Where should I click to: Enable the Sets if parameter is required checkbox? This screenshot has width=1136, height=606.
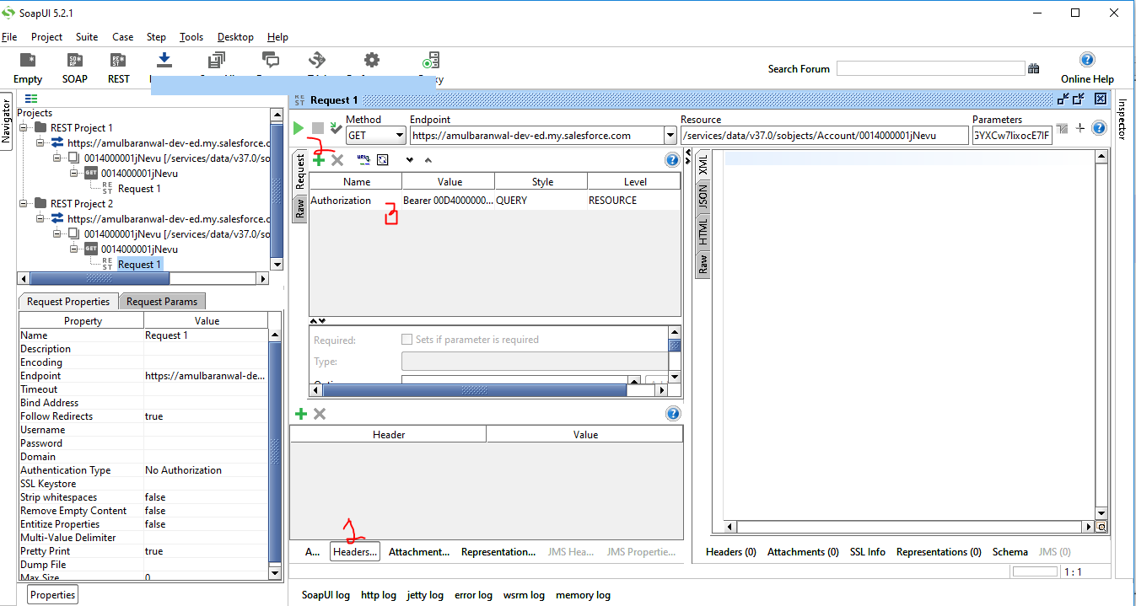[407, 339]
